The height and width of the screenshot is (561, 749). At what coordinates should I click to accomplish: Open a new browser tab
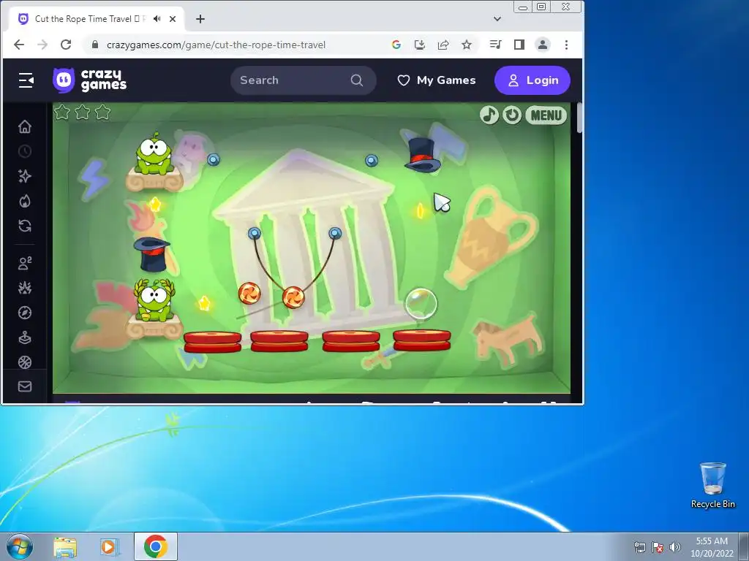coord(200,19)
